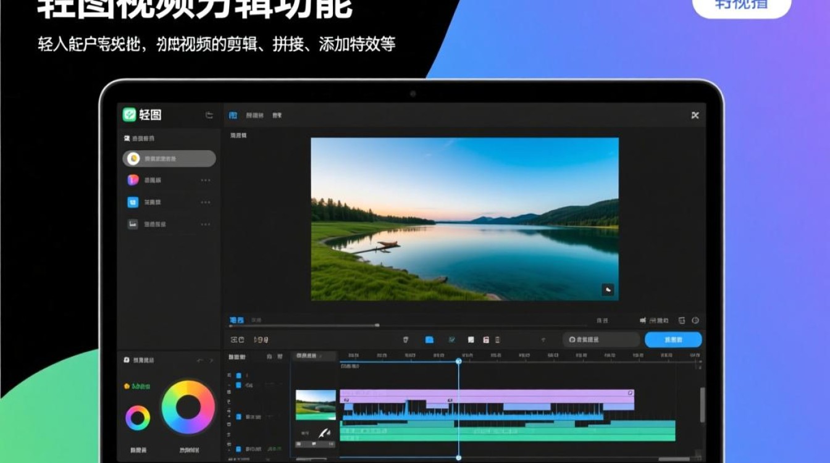
Task: Click the yellow circle icon in highlighted sidebar row
Action: tap(133, 159)
